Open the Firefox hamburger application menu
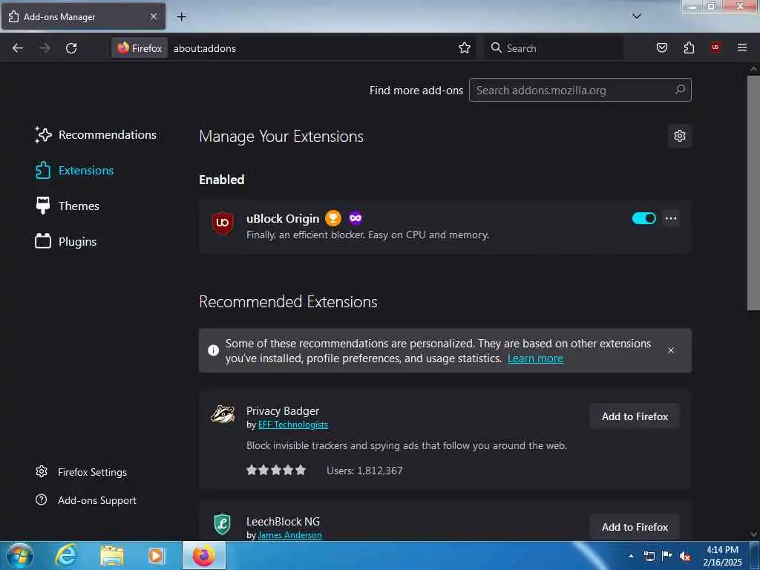The image size is (760, 570). 741,47
